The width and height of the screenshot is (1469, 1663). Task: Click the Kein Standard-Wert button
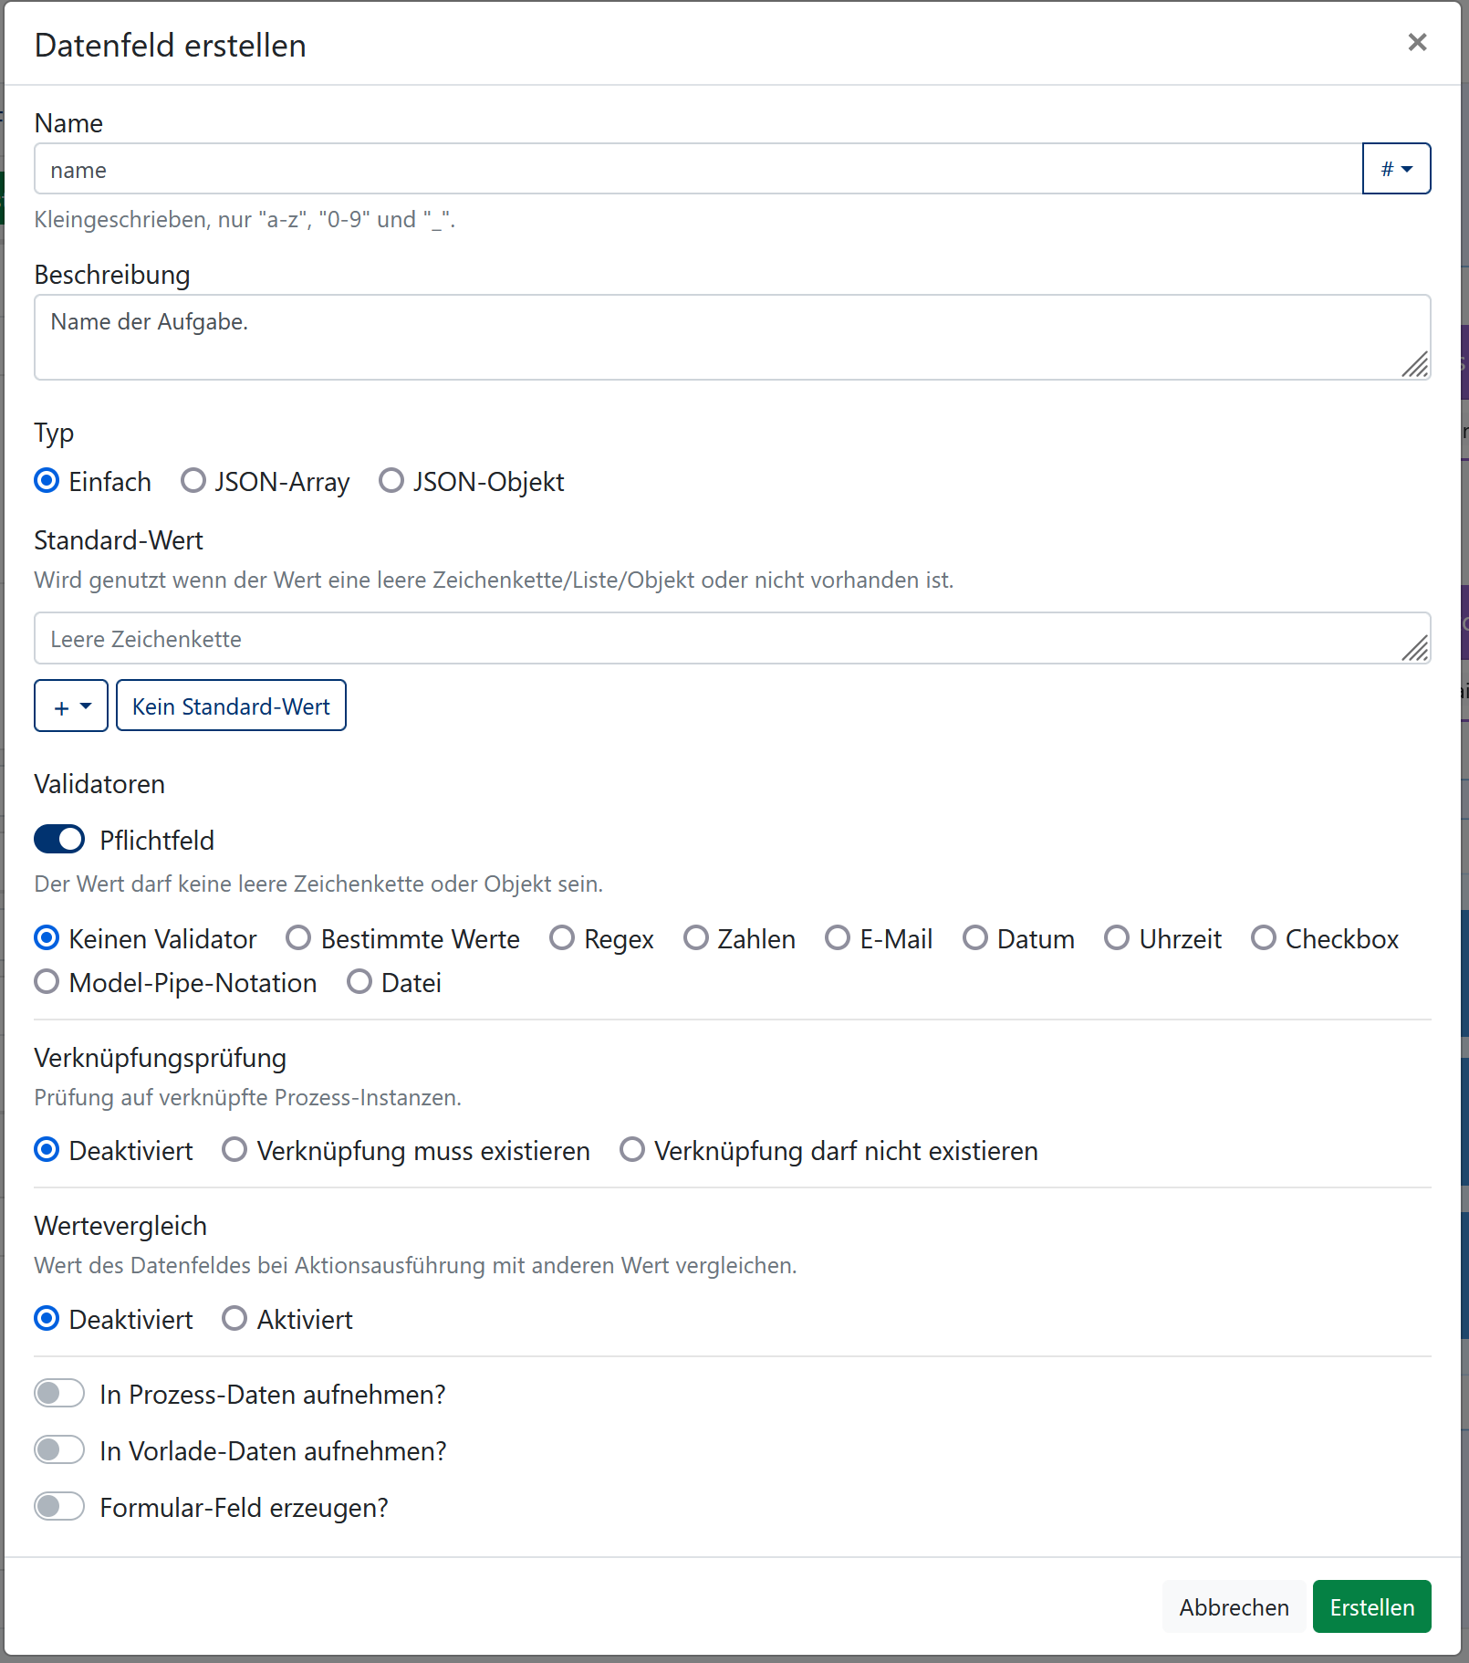[231, 706]
